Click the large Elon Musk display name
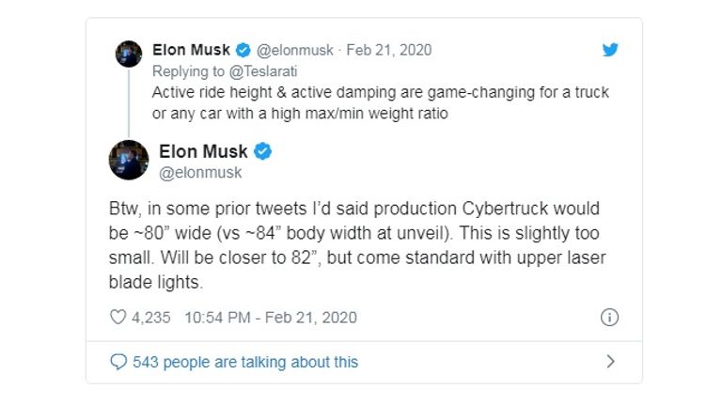This screenshot has width=722, height=405. click(203, 151)
